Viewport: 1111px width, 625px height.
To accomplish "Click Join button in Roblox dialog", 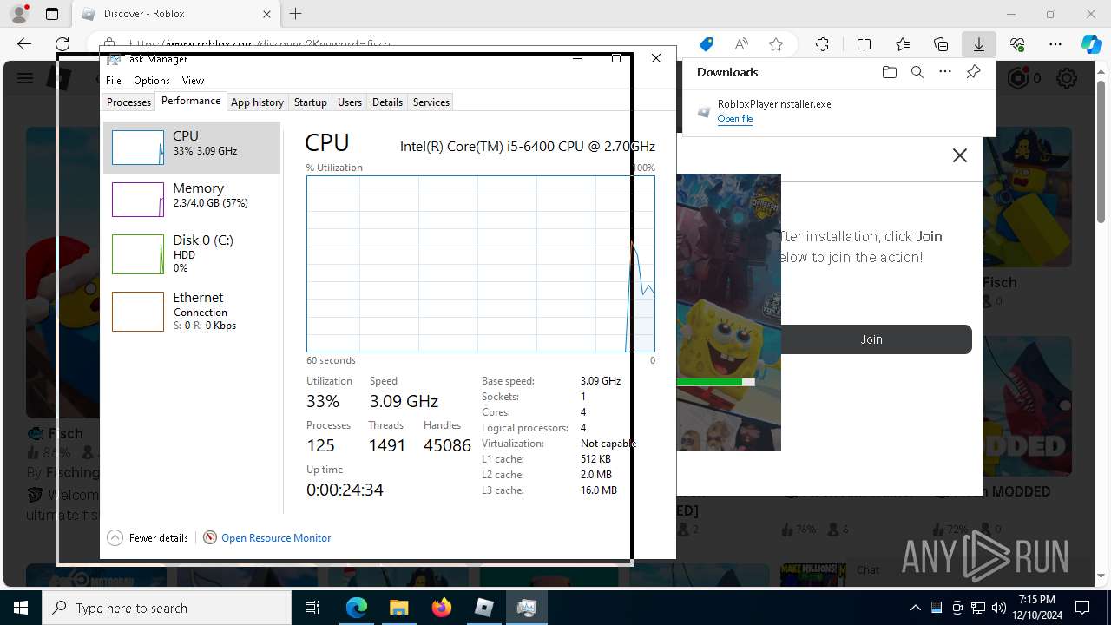I will pos(871,339).
